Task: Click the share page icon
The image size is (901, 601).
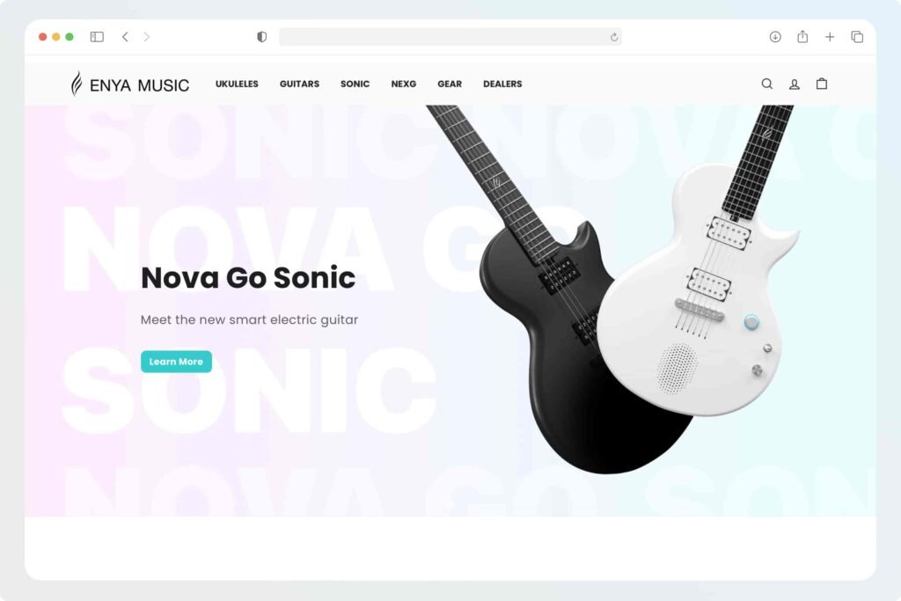Action: pyautogui.click(x=802, y=37)
